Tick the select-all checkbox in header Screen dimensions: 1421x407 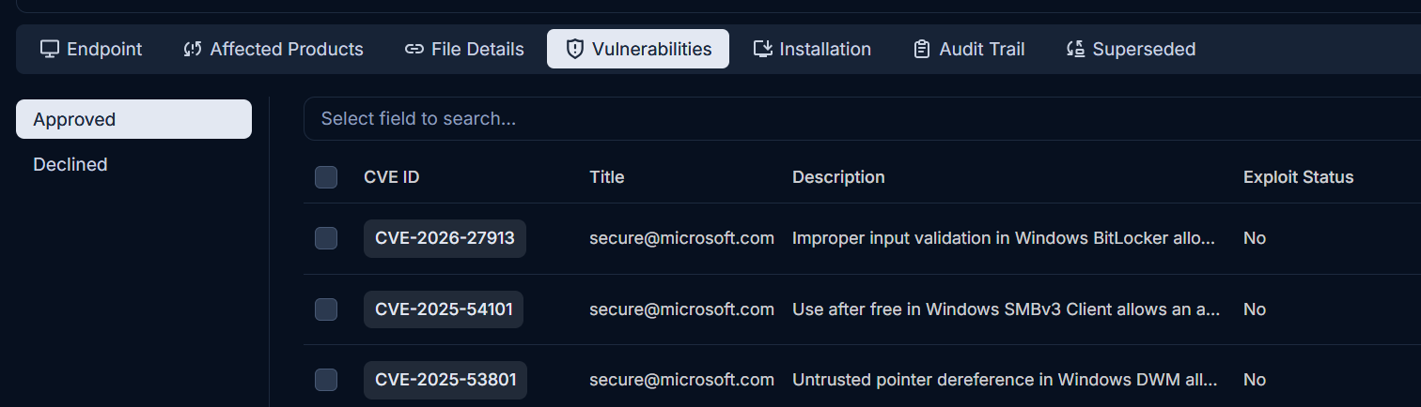click(x=326, y=177)
